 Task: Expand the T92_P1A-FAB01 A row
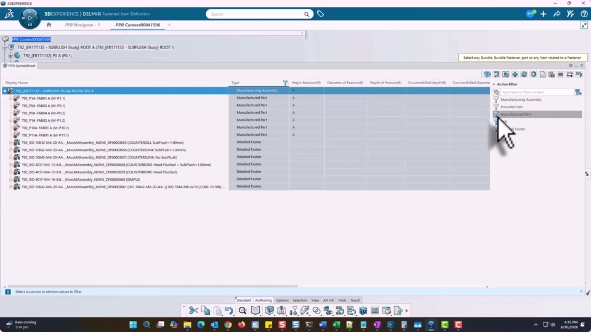point(11,98)
